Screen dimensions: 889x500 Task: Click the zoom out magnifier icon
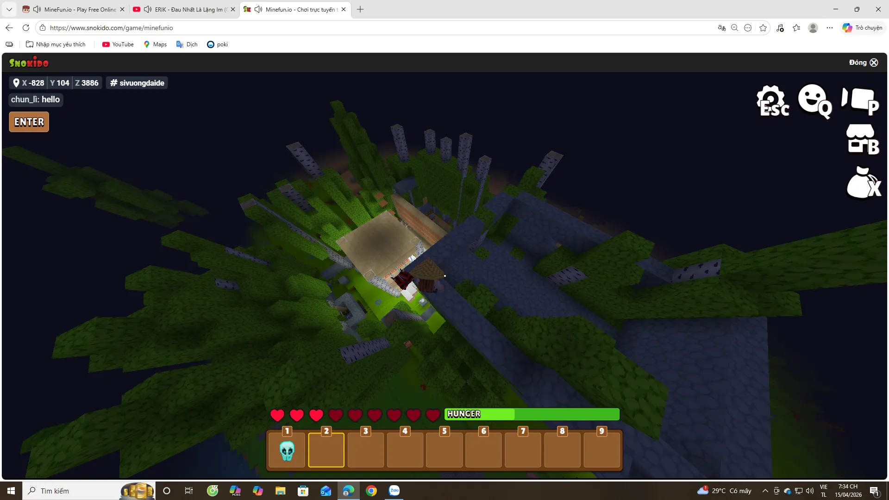pos(734,28)
